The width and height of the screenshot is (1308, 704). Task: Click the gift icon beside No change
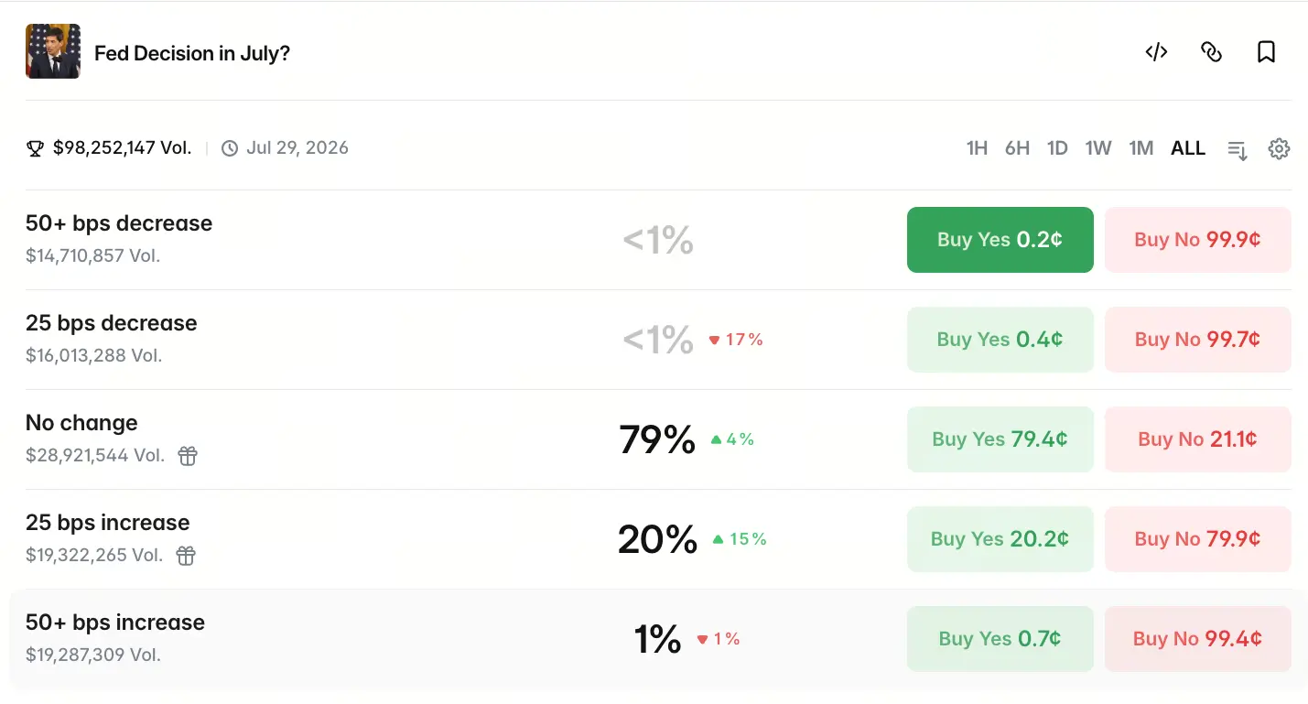click(x=188, y=455)
